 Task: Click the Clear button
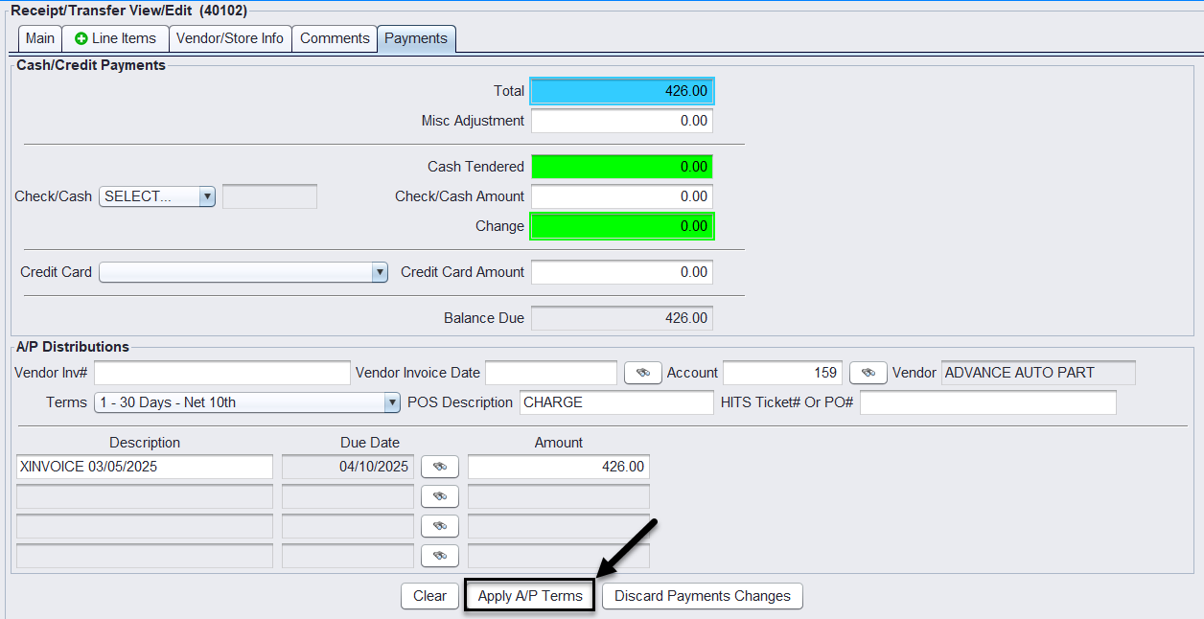click(x=429, y=596)
